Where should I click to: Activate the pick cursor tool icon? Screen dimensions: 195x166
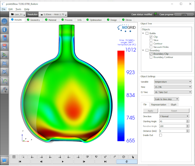[x=133, y=157]
